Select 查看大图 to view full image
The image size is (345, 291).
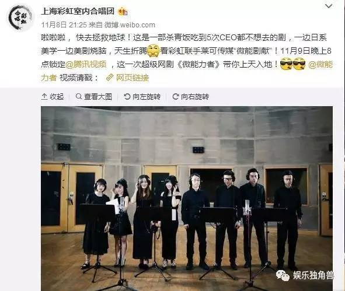point(94,96)
